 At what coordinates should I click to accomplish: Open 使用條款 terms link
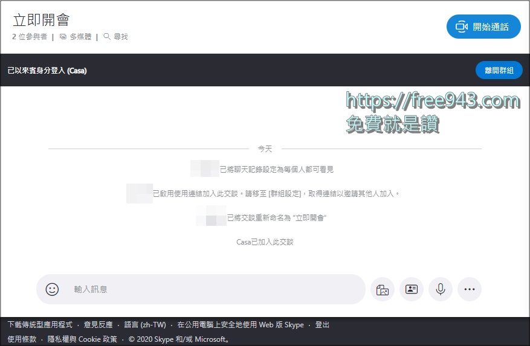coord(22,339)
